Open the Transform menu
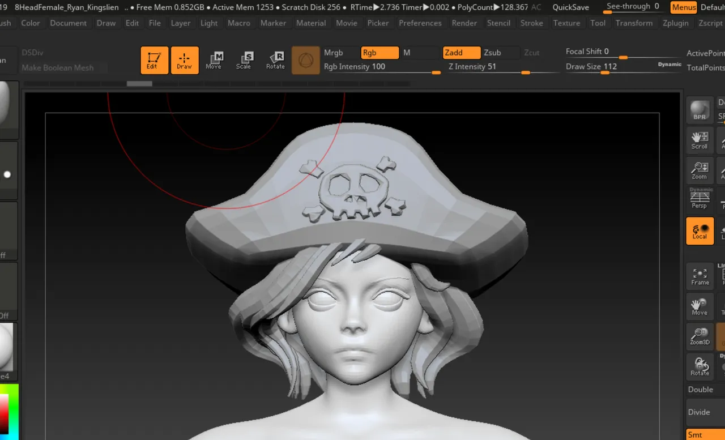 (634, 23)
